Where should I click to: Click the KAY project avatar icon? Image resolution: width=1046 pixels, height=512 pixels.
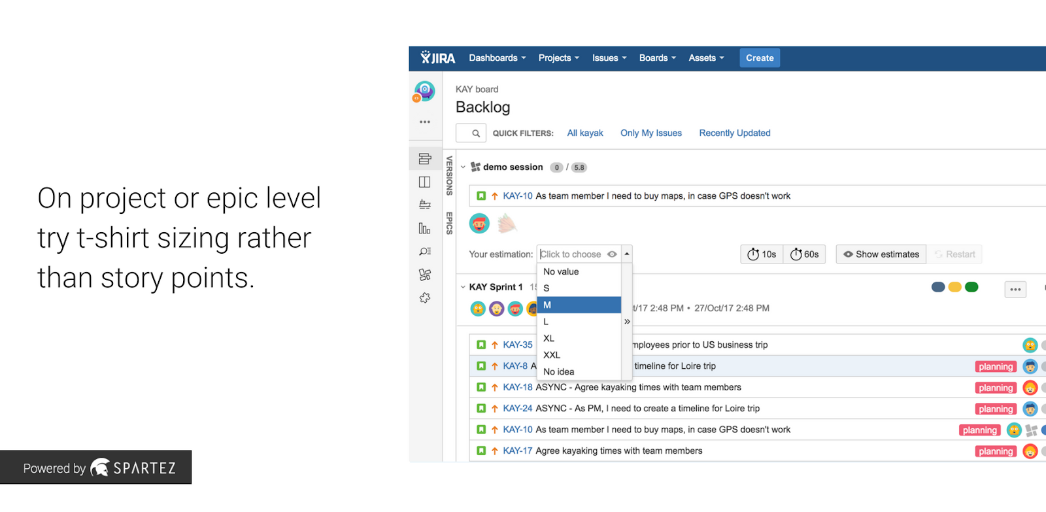[425, 91]
